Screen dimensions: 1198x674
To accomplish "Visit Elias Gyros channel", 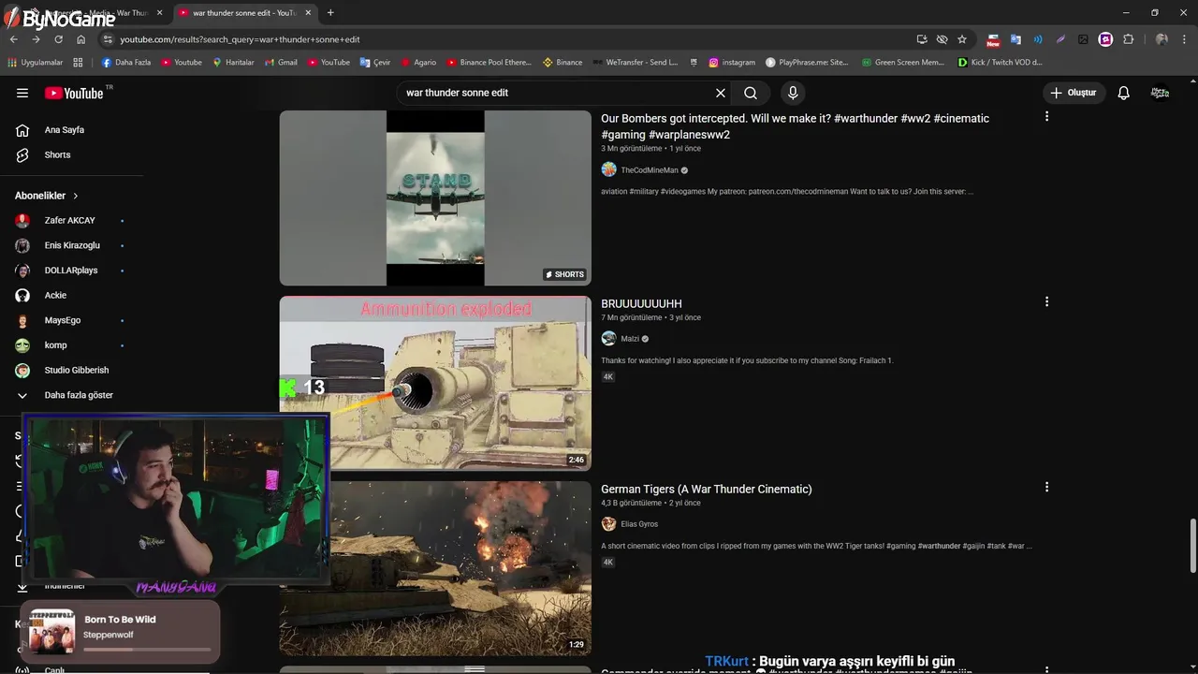I will click(x=639, y=524).
